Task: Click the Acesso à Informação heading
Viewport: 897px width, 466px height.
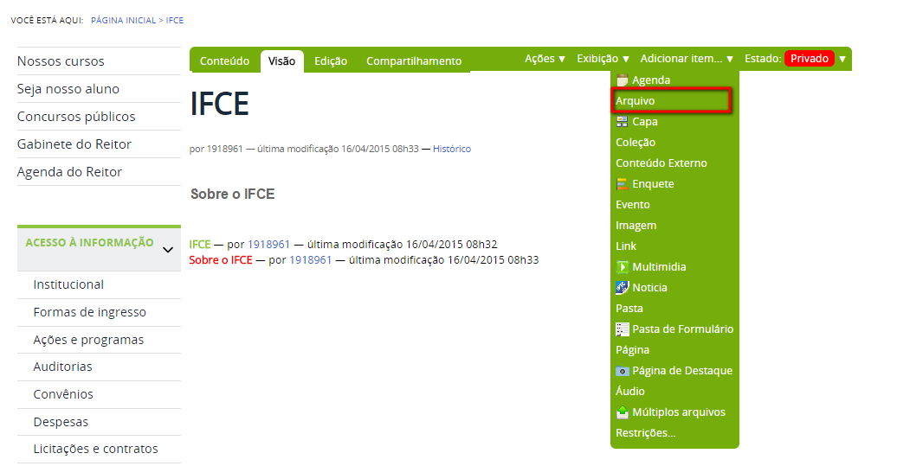Action: coord(89,243)
